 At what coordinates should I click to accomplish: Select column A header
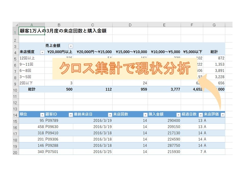tap(32, 25)
